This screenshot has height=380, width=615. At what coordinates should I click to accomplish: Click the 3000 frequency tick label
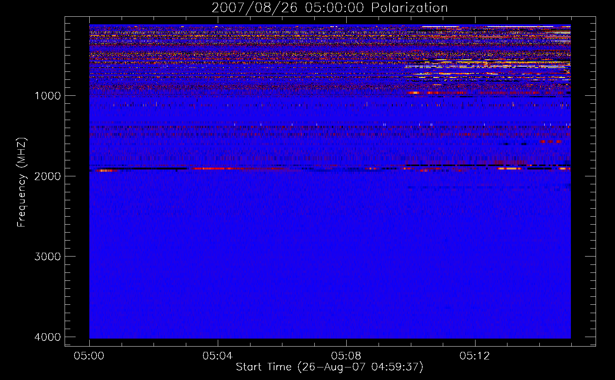point(48,256)
